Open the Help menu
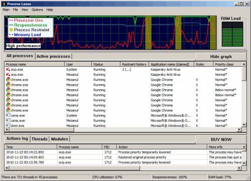The width and height of the screenshot is (251, 181). tap(50, 10)
